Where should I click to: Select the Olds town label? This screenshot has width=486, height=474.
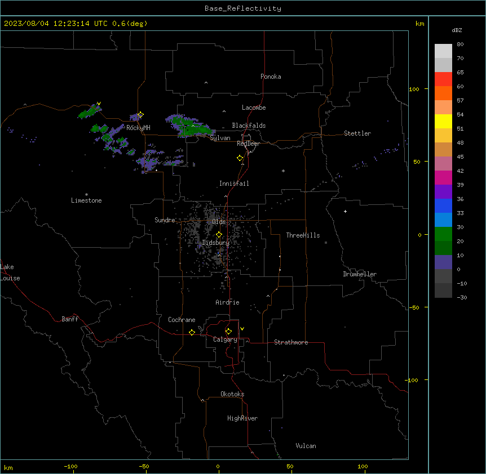(219, 222)
